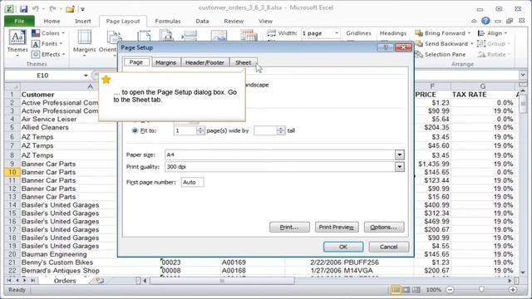Click the pages tall spinner arrows
532x299 pixels.
pyautogui.click(x=281, y=130)
